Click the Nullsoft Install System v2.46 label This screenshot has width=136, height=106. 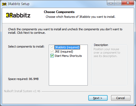22,91
